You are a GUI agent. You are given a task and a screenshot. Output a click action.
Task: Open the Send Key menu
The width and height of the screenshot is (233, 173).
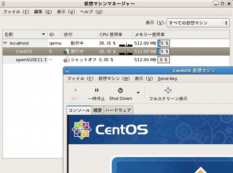click(x=167, y=78)
